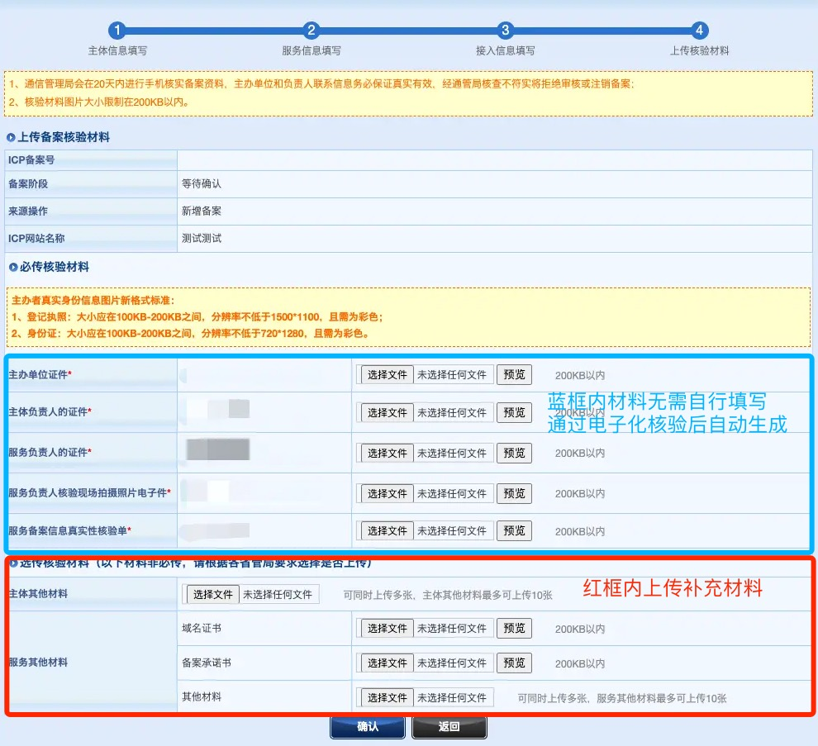Screen dimensions: 818x746
Task: Click step 1 circle 主体信息填写
Action: pos(117,31)
